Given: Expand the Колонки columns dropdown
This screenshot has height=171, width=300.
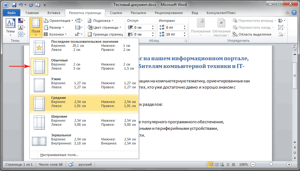Looking at the screenshot, I should click(x=55, y=34).
